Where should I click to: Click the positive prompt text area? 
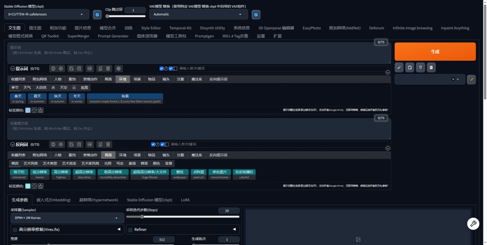(199, 53)
